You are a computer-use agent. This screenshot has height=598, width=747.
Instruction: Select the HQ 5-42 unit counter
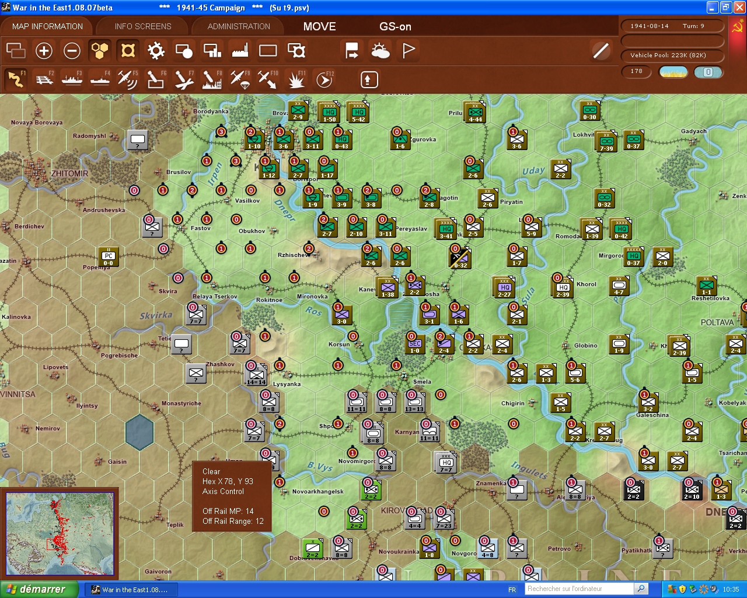(358, 112)
